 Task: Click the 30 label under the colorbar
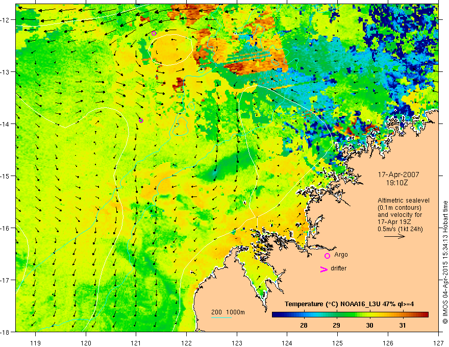coord(369,325)
